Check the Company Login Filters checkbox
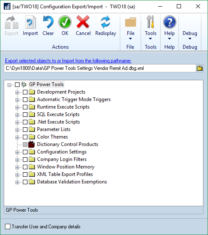The height and width of the screenshot is (235, 208). (25, 159)
